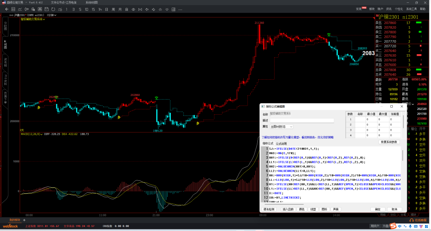Click 线型 button in editor

click(x=313, y=209)
